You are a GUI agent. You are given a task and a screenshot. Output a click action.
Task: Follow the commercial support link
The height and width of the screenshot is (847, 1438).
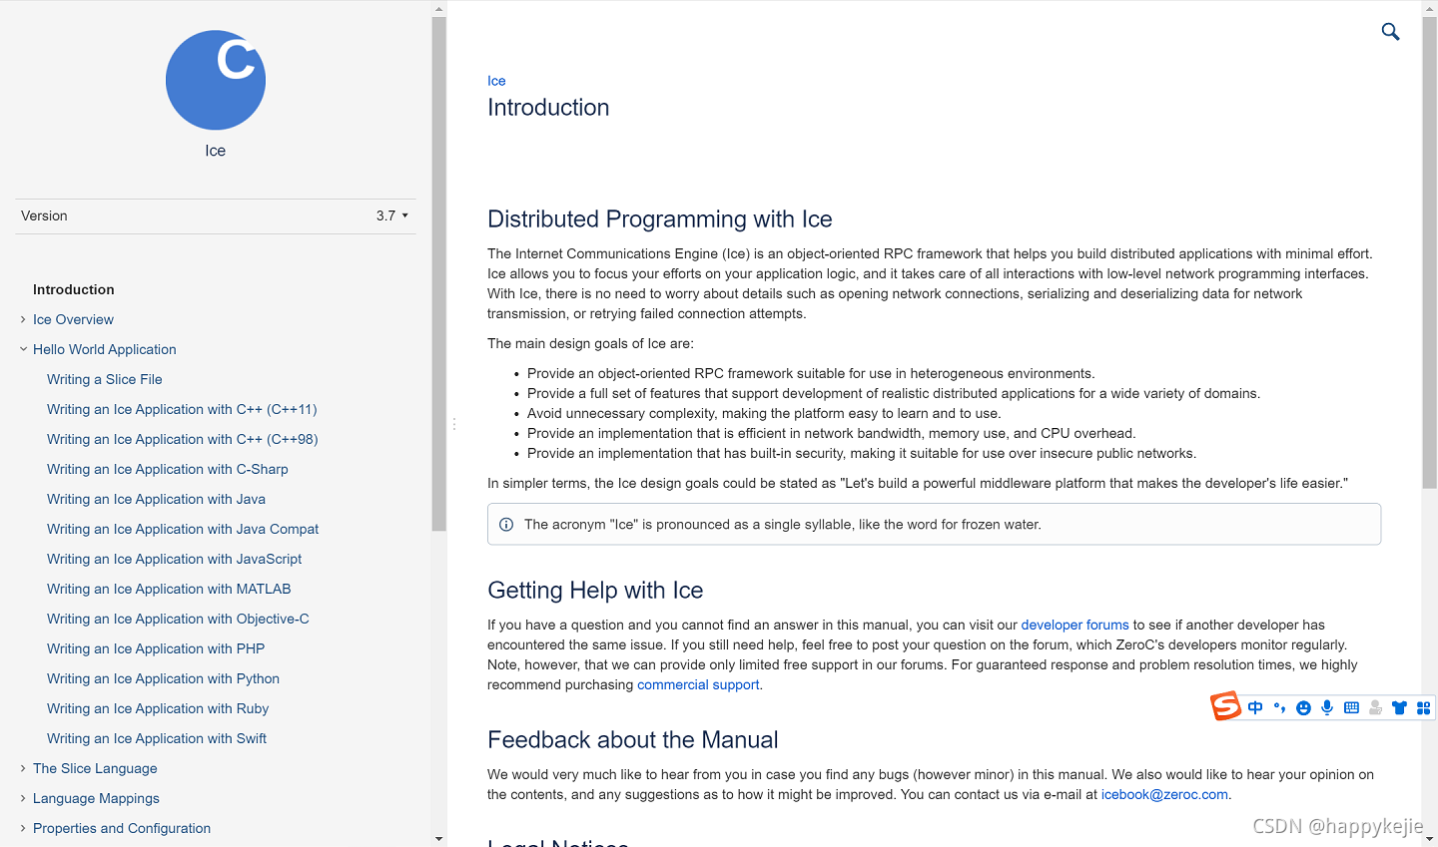coord(698,684)
